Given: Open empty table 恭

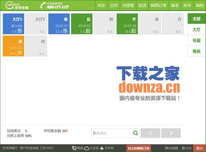Looking at the screenshot, I should tap(150, 24).
